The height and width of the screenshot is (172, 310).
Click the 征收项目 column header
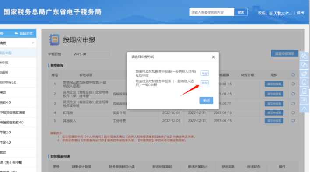(86, 75)
